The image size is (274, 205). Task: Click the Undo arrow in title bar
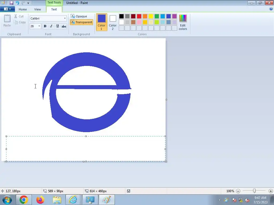(x=17, y=3)
